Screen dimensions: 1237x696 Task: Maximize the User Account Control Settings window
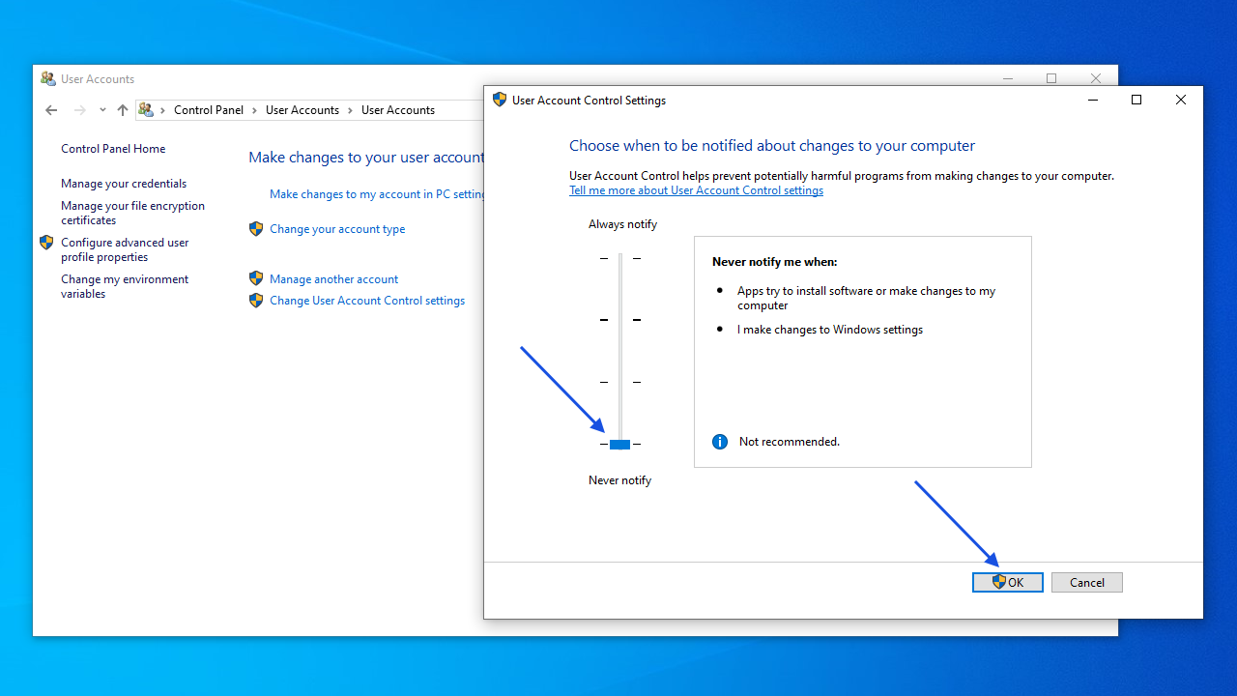[x=1136, y=100]
